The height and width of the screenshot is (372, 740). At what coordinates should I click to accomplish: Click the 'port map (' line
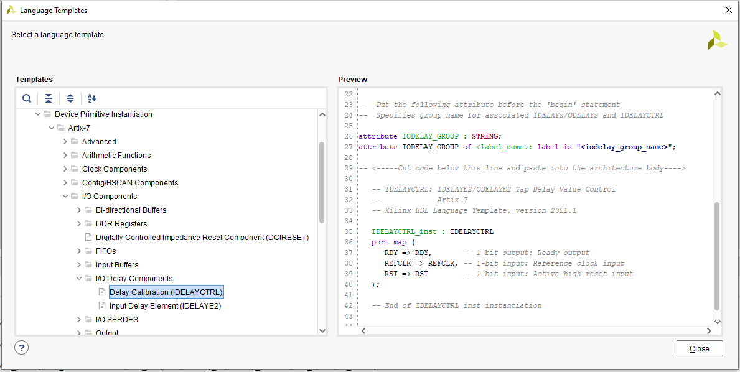[x=393, y=243]
